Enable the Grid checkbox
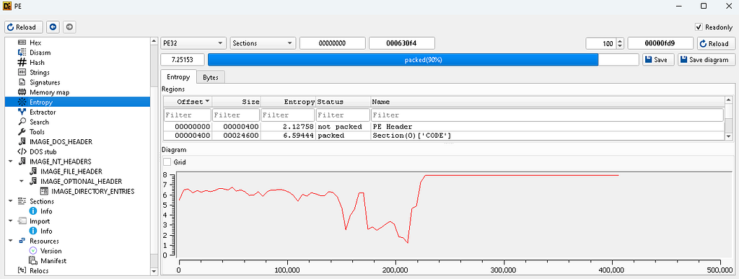This screenshot has height=279, width=739. (167, 161)
